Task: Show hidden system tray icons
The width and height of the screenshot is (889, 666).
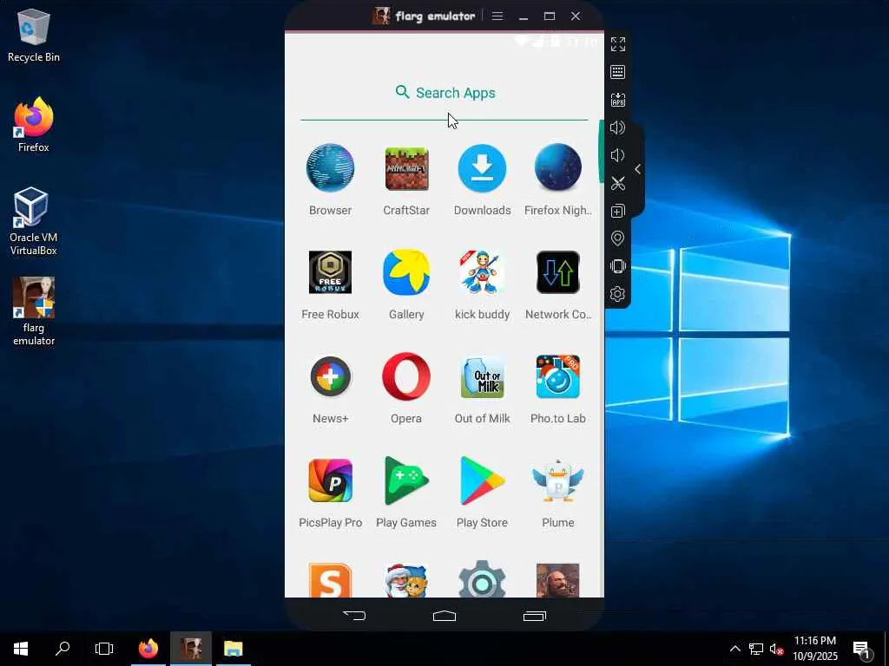Action: [x=734, y=649]
